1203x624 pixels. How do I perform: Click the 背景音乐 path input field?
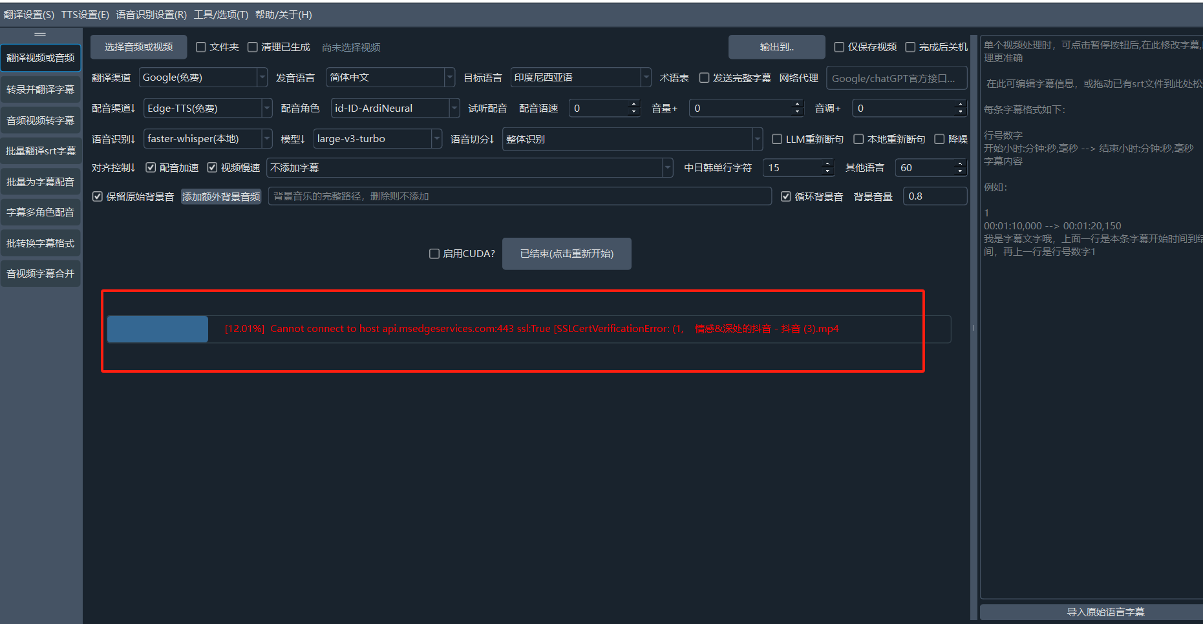click(x=519, y=196)
